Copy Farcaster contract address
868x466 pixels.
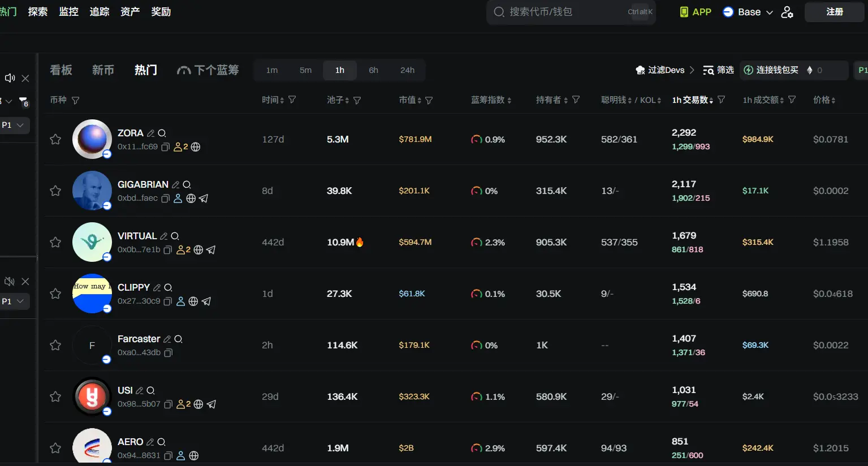pos(169,353)
